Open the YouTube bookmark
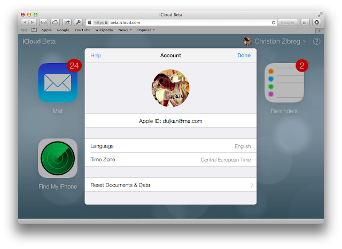342x249 pixels. pyautogui.click(x=82, y=30)
